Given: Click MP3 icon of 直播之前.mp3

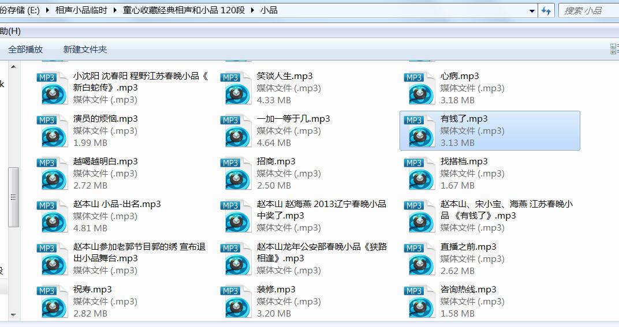Looking at the screenshot, I should 419,258.
